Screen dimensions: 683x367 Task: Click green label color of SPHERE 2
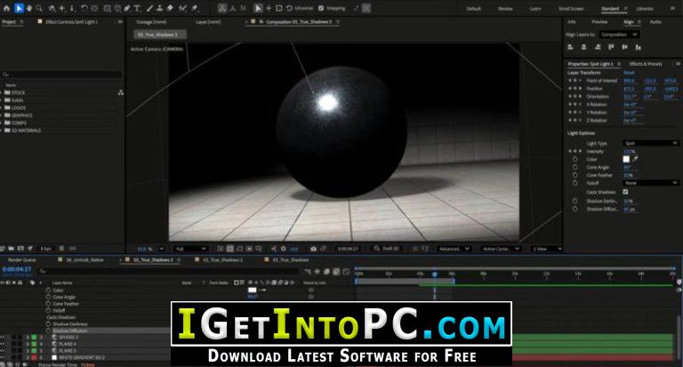pyautogui.click(x=34, y=338)
